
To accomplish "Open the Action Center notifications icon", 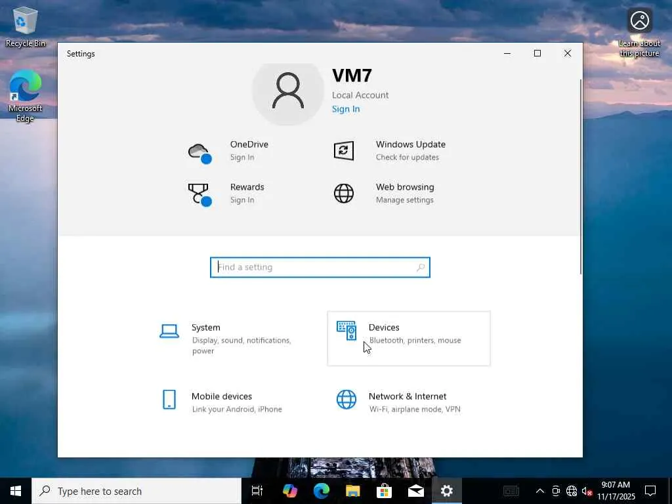I will [x=650, y=491].
